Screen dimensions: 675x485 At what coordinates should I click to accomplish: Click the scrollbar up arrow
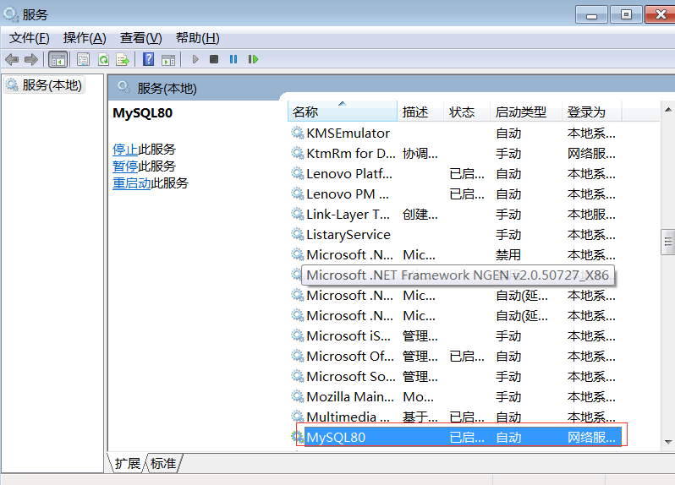(x=668, y=110)
